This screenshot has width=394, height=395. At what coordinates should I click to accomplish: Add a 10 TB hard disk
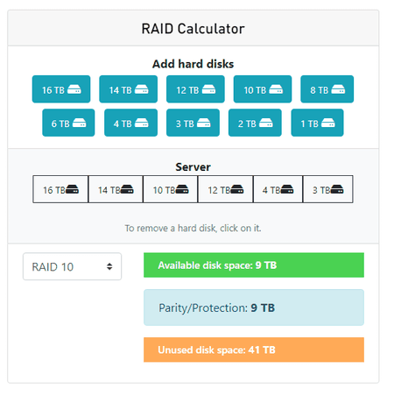263,89
